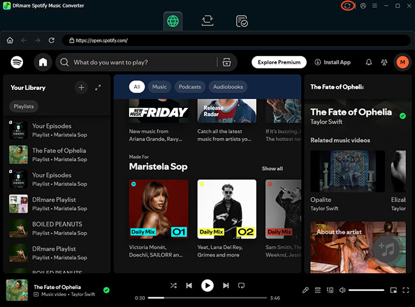Screen dimensions: 415x307
Task: Click the song progress bar
Action: tap(207, 297)
